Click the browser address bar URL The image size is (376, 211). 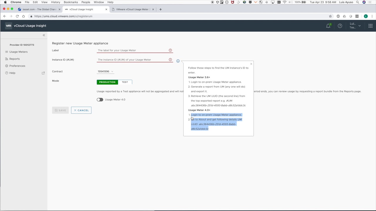coord(63,16)
